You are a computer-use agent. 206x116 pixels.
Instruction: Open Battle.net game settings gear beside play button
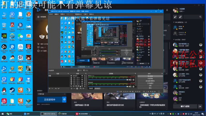[x=64, y=100]
